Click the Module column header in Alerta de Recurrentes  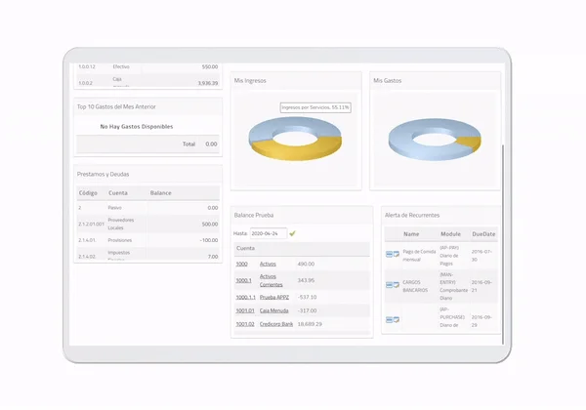tap(450, 234)
